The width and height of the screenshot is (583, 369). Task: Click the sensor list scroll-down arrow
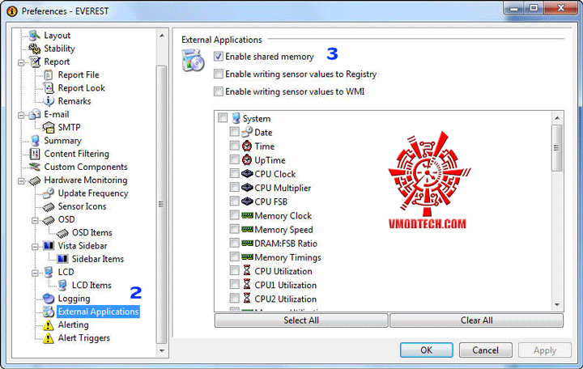point(556,305)
